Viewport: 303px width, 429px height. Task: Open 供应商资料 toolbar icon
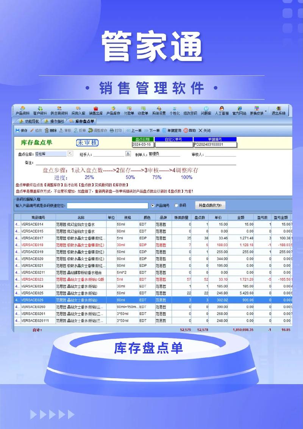[59, 111]
